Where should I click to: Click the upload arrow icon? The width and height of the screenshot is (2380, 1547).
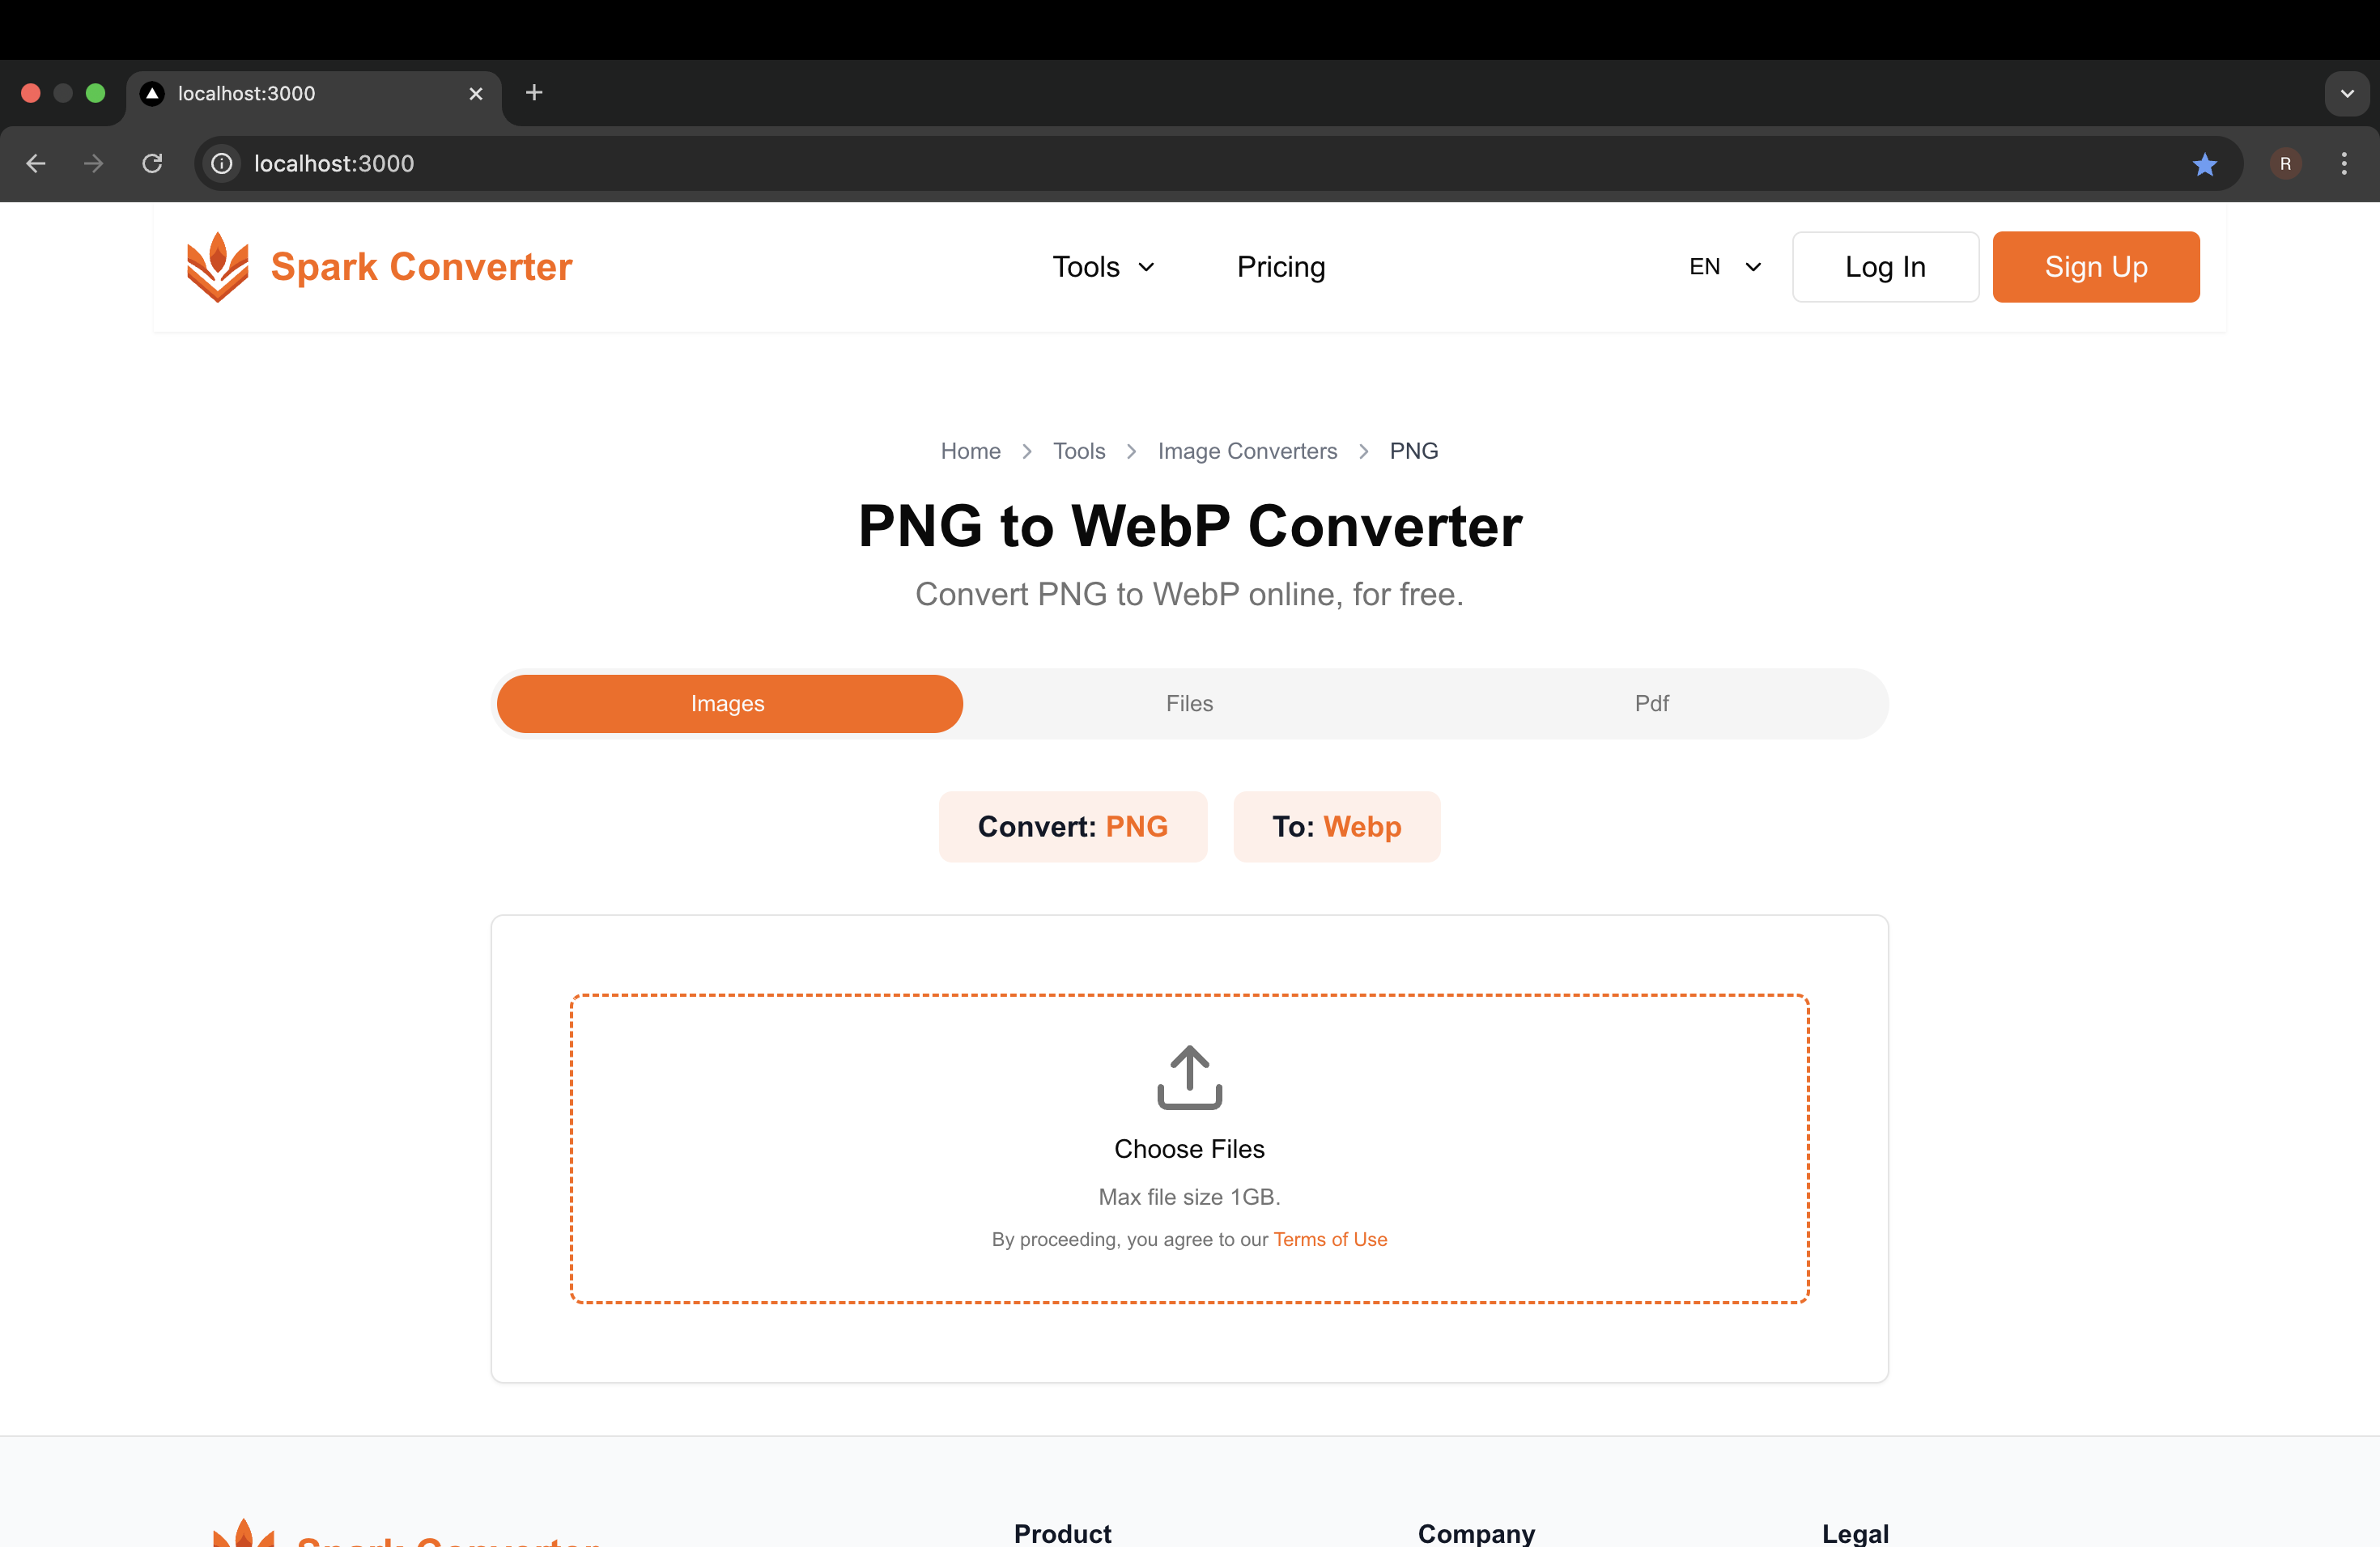(x=1190, y=1077)
